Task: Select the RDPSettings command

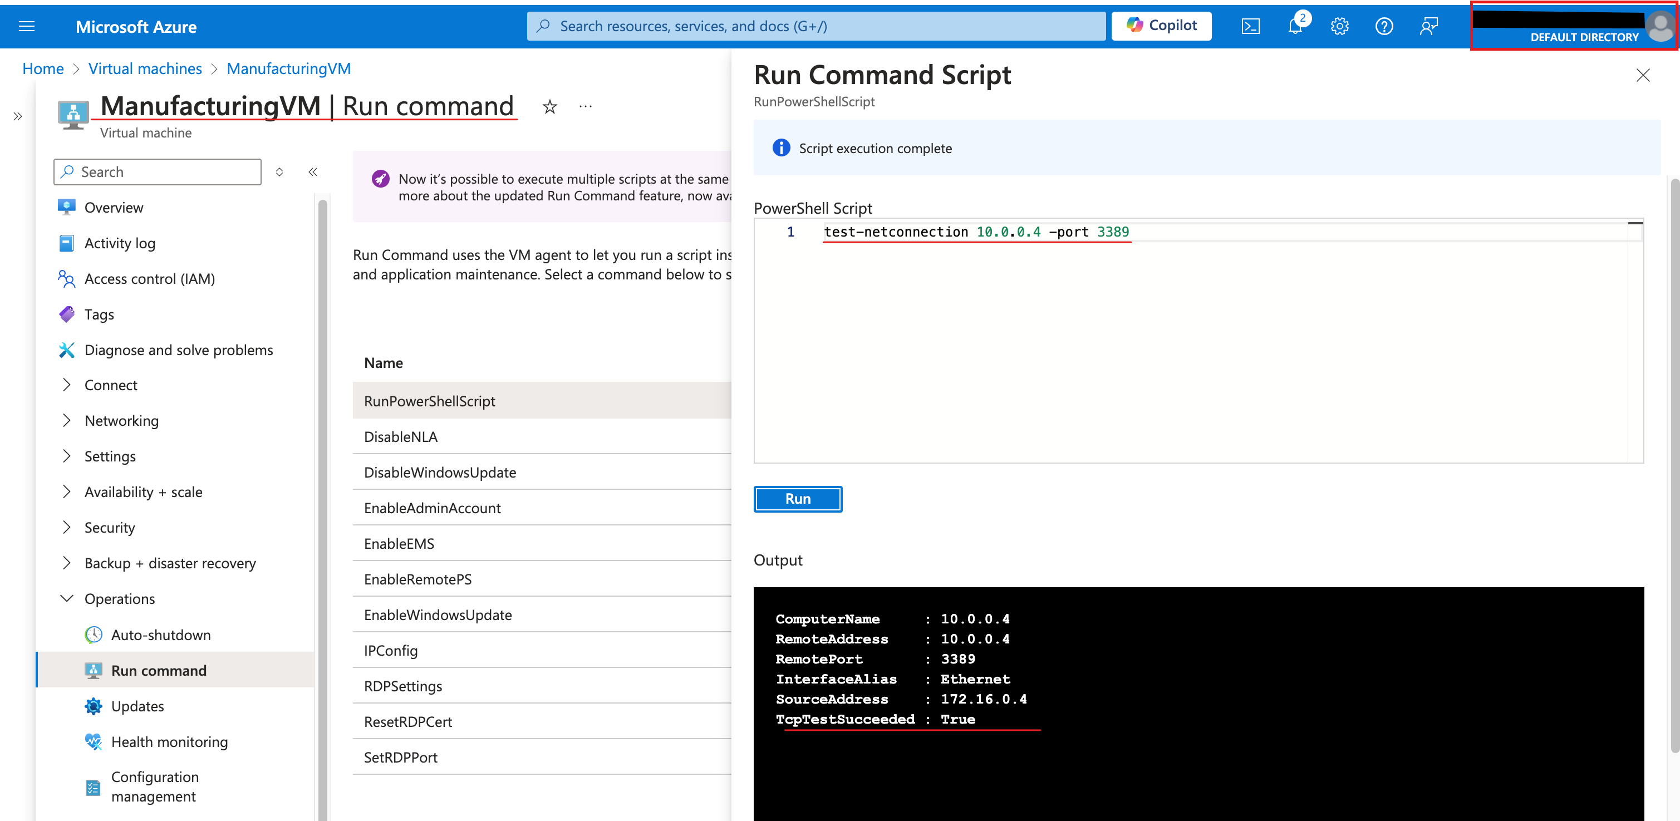Action: pos(542,686)
